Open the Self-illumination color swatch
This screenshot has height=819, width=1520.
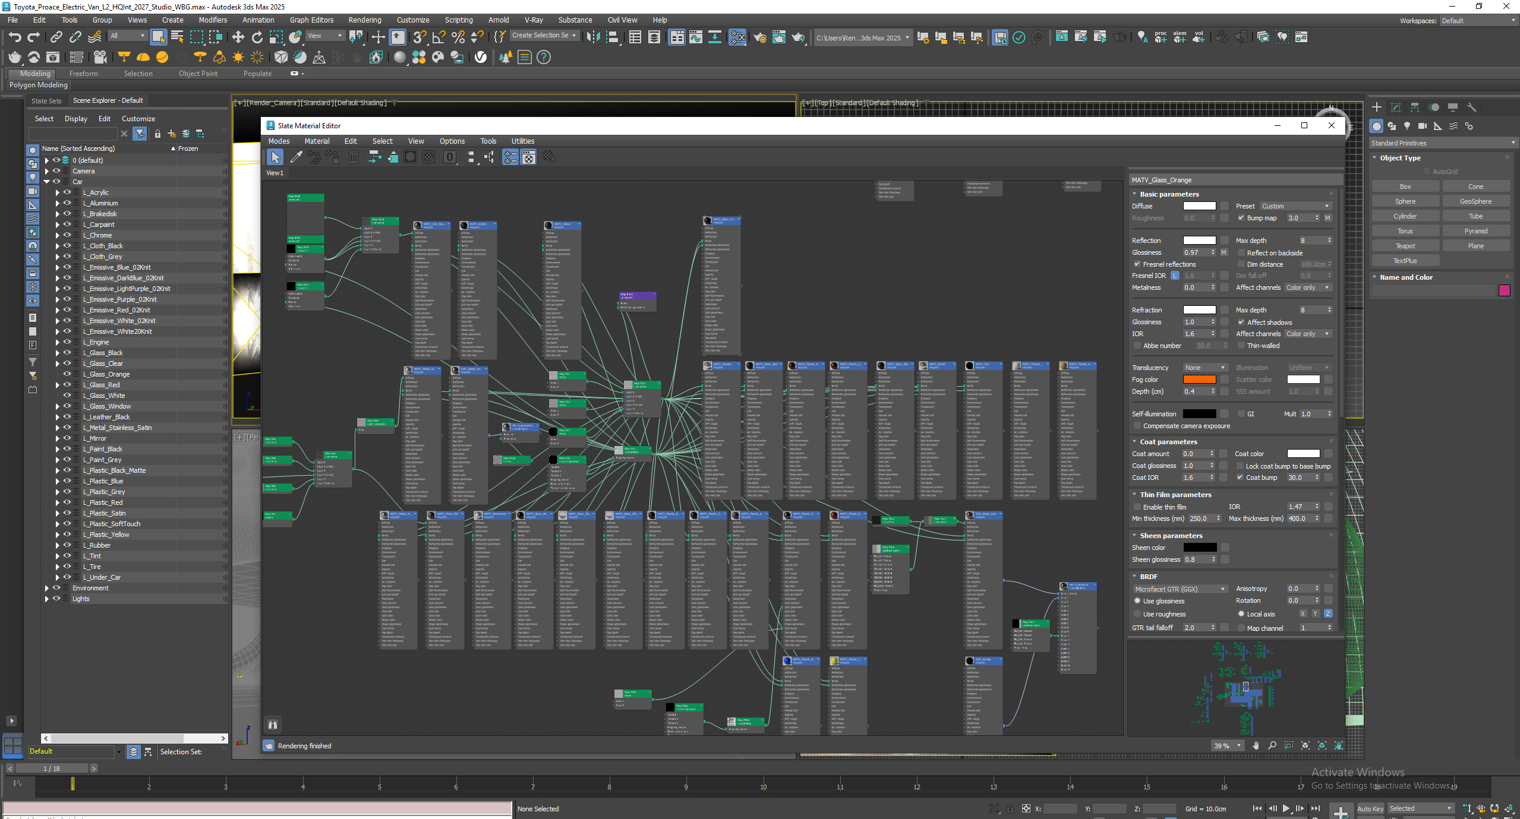click(x=1199, y=414)
